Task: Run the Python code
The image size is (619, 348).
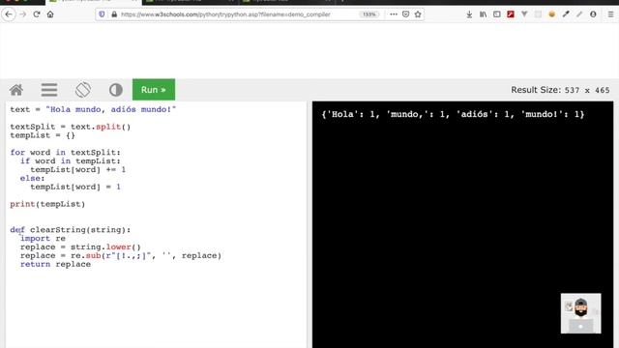Action: point(154,90)
